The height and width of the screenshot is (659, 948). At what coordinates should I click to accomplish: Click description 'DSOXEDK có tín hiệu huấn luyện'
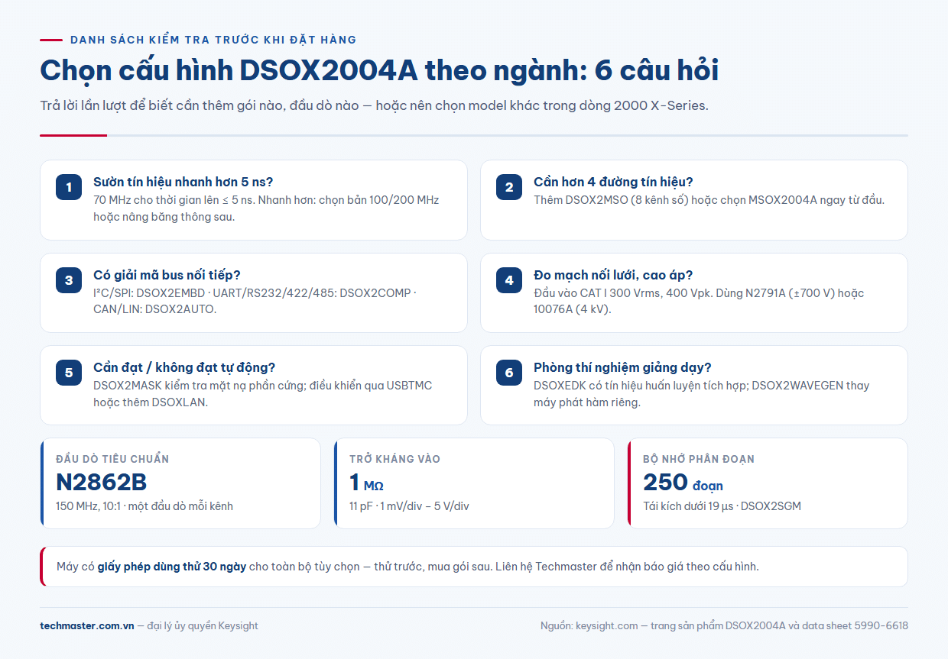(701, 393)
